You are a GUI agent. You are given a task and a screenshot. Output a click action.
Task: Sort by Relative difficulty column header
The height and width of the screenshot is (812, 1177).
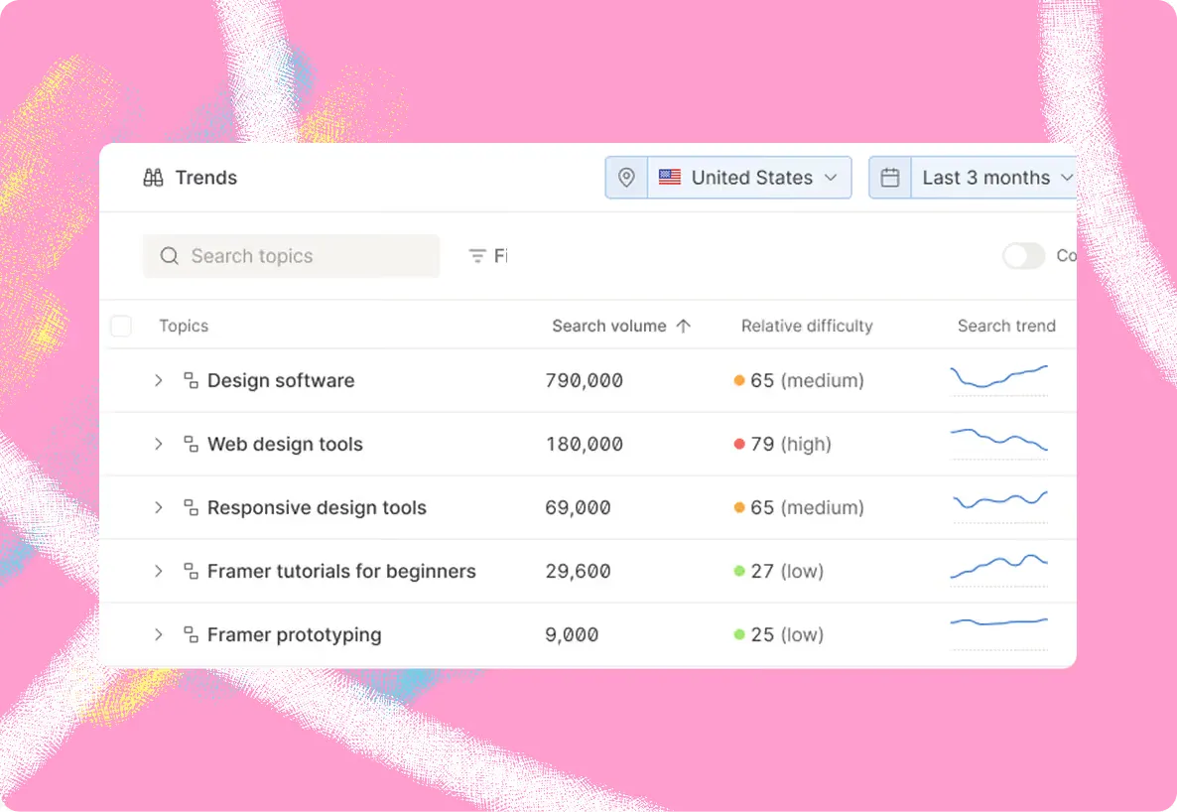(x=807, y=326)
